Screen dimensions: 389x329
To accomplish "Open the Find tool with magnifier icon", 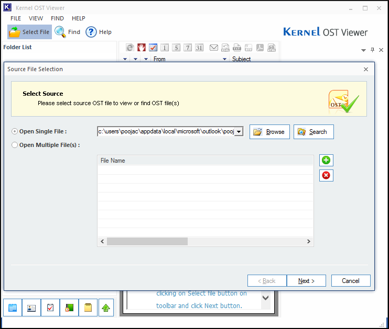I will [67, 32].
